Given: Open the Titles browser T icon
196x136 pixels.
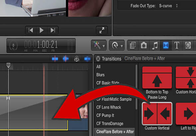Looking at the screenshot, I should pos(177,45).
